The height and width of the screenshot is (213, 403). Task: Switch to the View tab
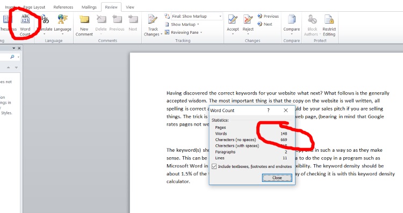(x=130, y=7)
